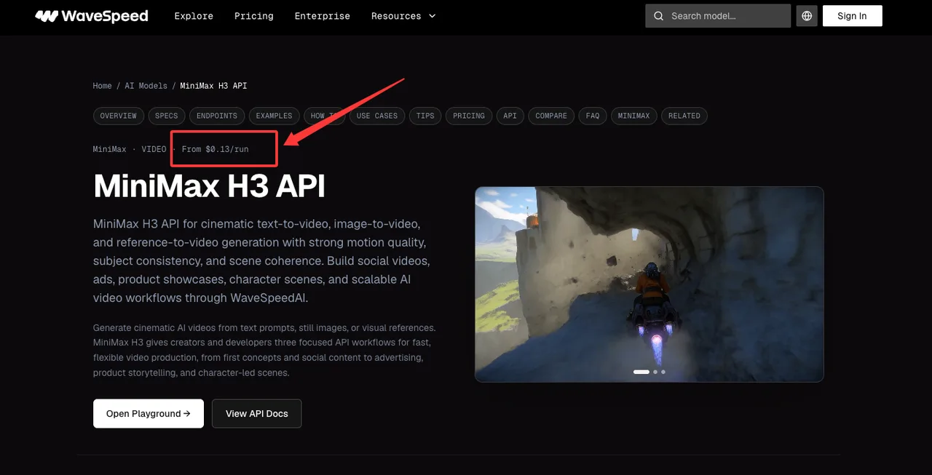
Task: Jump to the TIPS section
Action: click(425, 116)
